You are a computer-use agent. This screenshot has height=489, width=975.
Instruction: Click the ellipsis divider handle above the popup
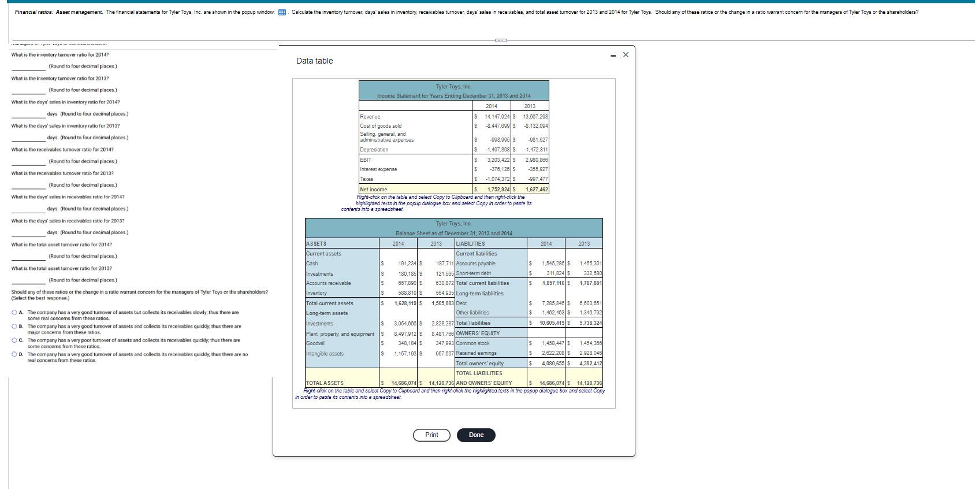500,40
